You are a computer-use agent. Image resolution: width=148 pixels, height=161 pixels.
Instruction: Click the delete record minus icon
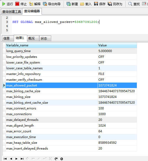coord(33,159)
